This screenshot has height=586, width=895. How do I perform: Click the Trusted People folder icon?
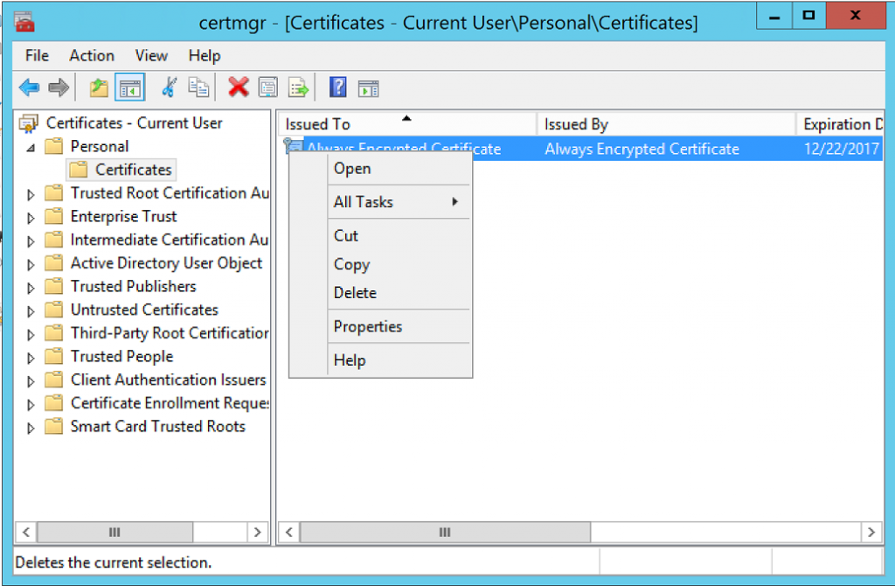[x=53, y=356]
